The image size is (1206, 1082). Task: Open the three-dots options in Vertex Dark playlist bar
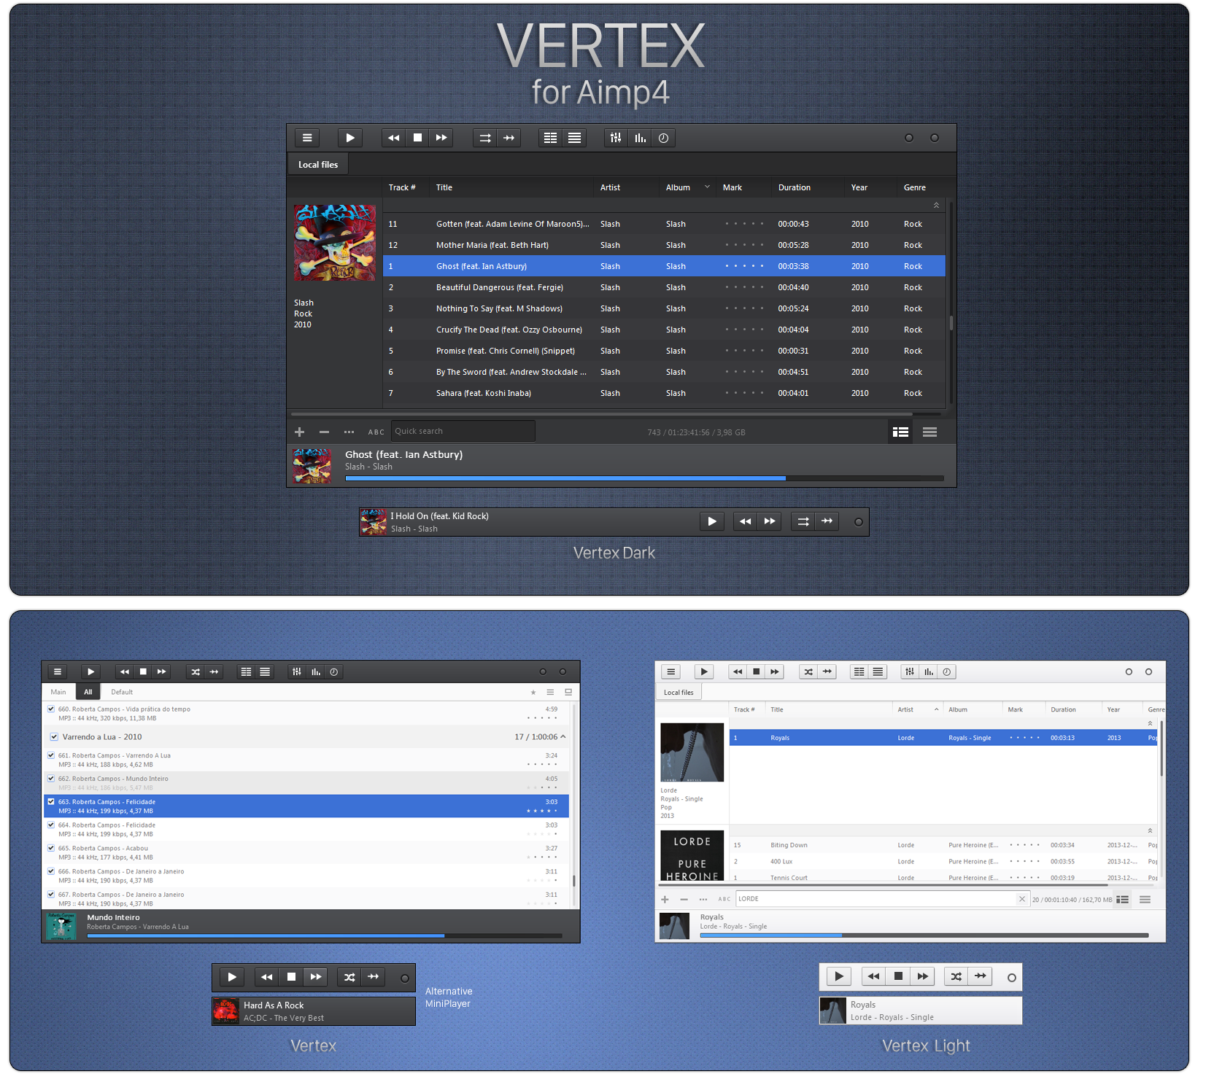point(349,432)
